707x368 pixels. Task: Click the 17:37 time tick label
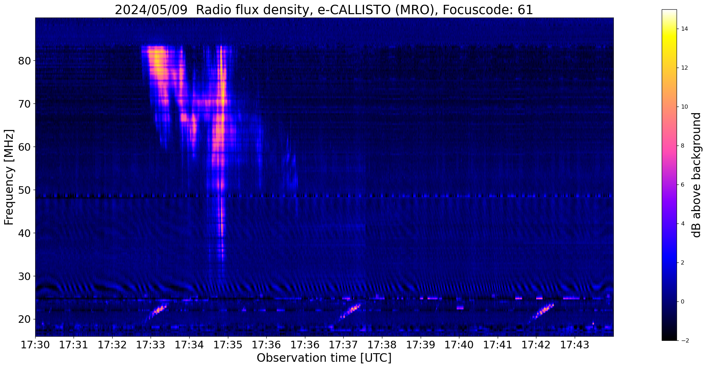(x=343, y=345)
